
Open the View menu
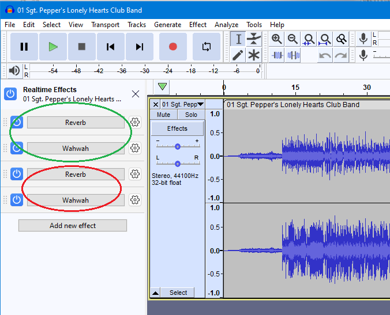[x=76, y=25]
